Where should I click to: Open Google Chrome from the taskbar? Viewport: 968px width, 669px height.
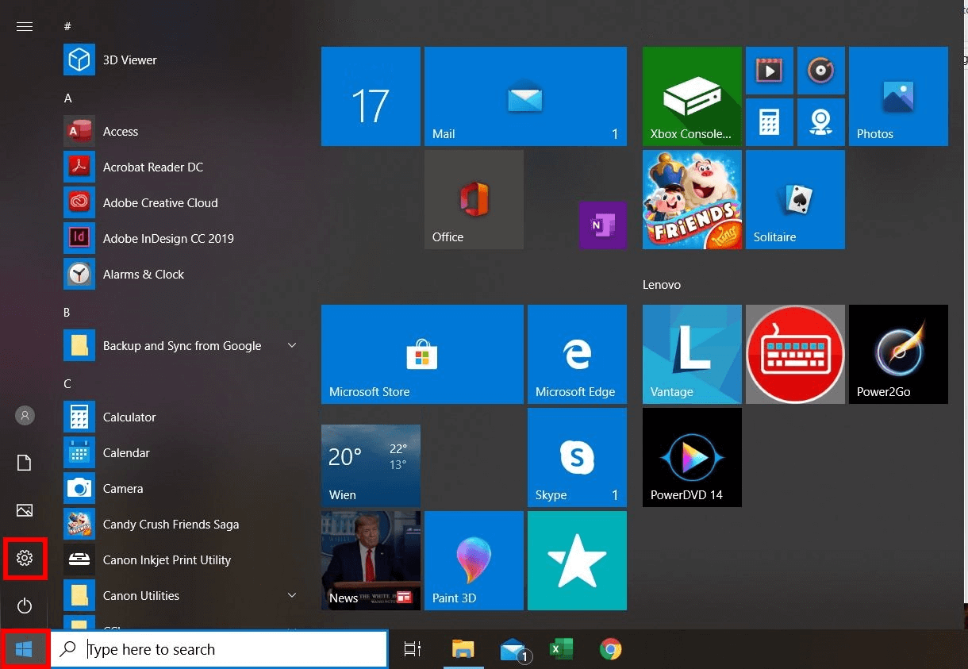pyautogui.click(x=611, y=648)
